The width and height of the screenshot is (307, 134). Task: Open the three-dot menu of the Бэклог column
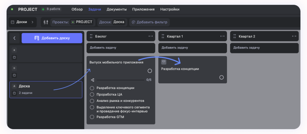click(151, 36)
